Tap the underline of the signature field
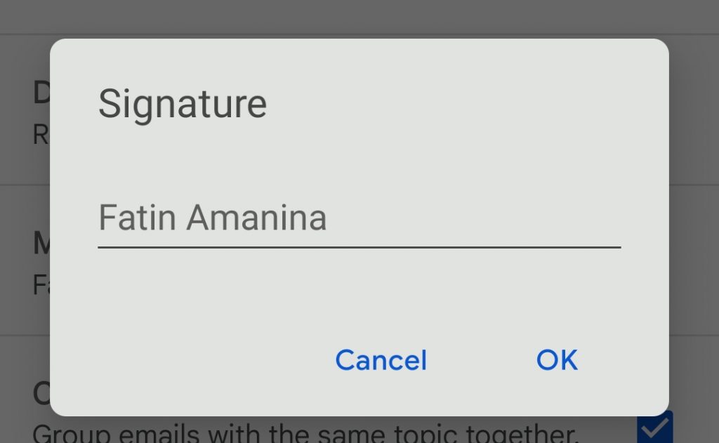The image size is (719, 443). [359, 247]
